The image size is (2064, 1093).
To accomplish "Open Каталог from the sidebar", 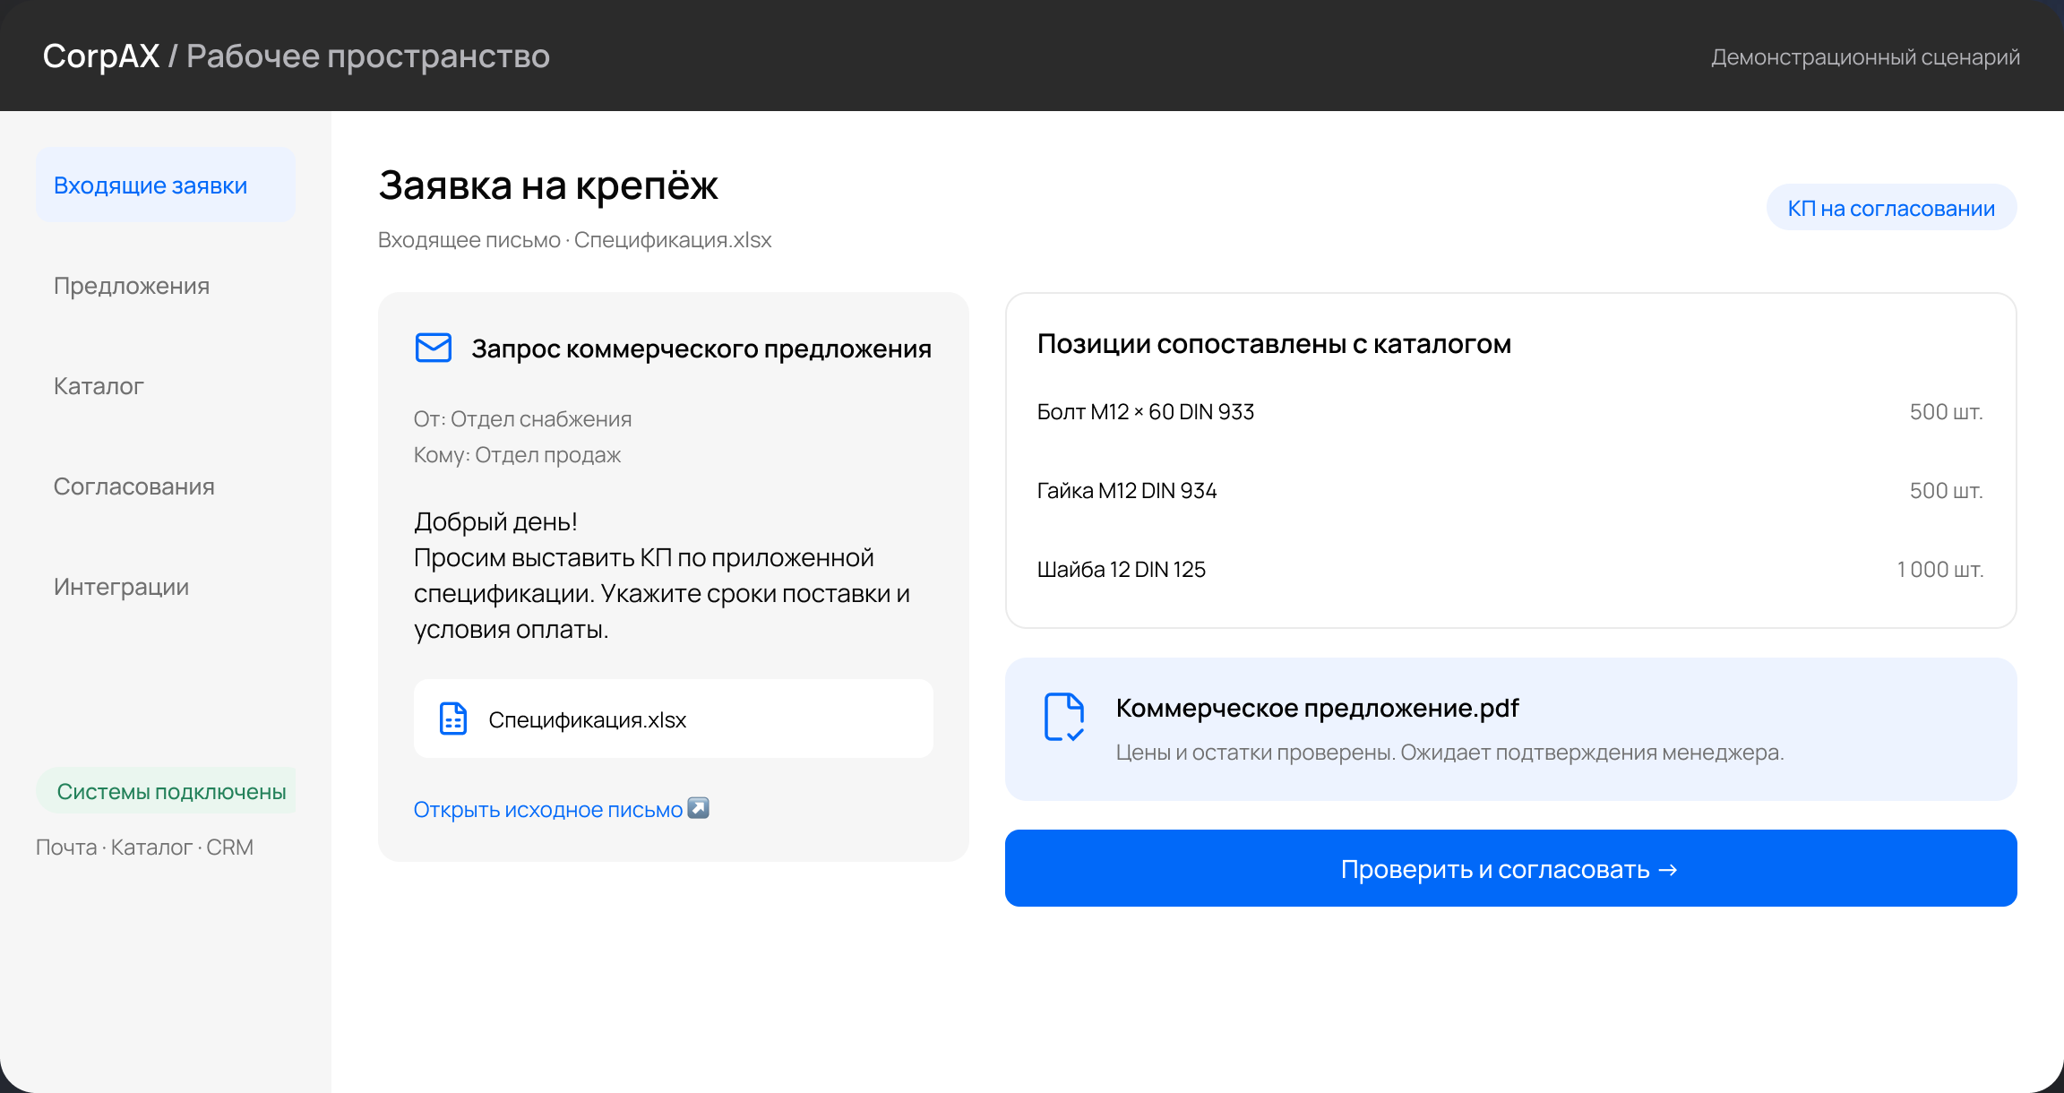I will (x=99, y=385).
